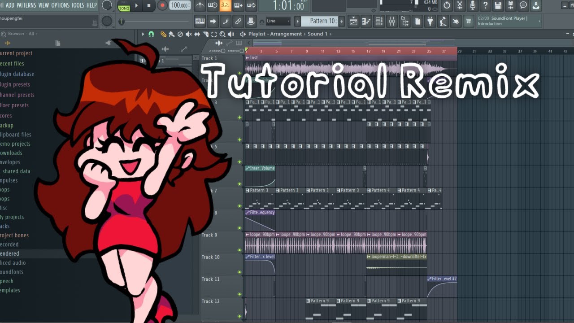Enable the Z-CROSS checkbox
This screenshot has height=323, width=574.
[224, 51]
